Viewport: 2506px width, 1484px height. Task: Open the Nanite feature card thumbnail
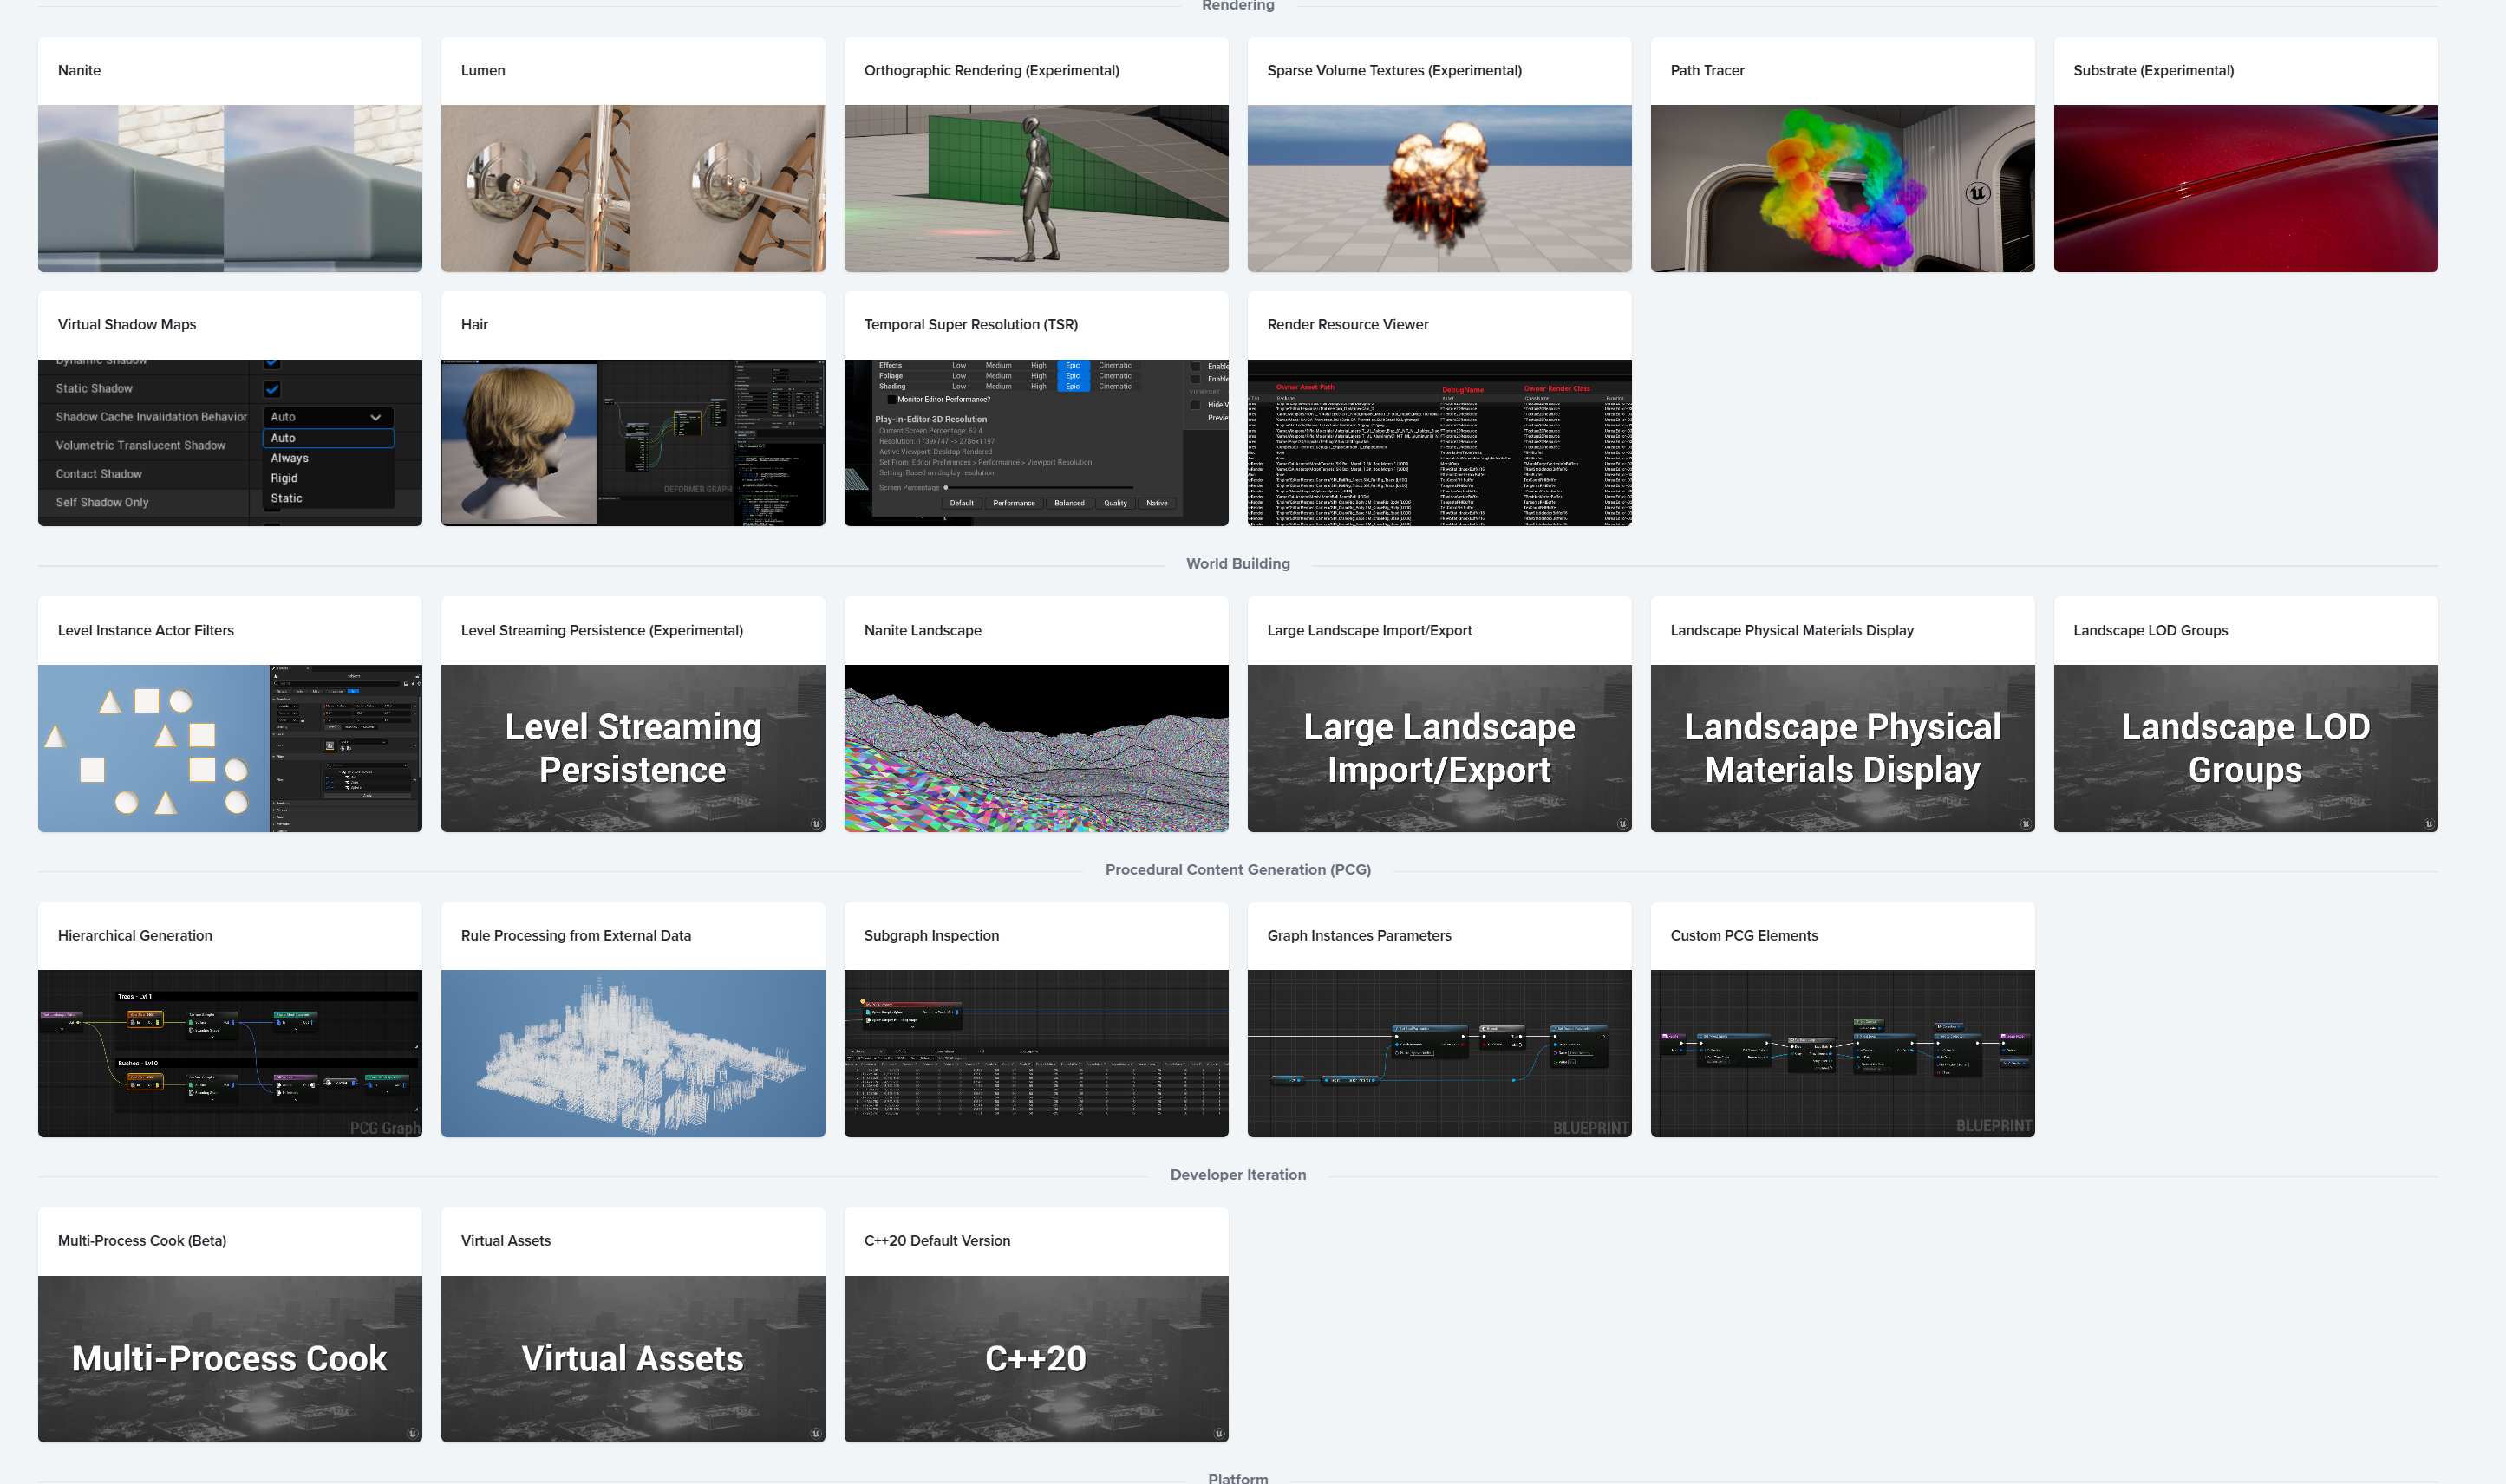point(229,188)
